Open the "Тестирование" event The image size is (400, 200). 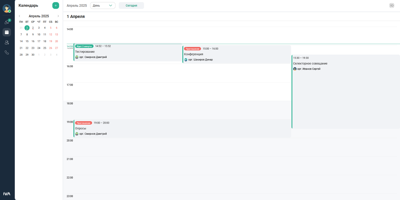[x=127, y=52]
